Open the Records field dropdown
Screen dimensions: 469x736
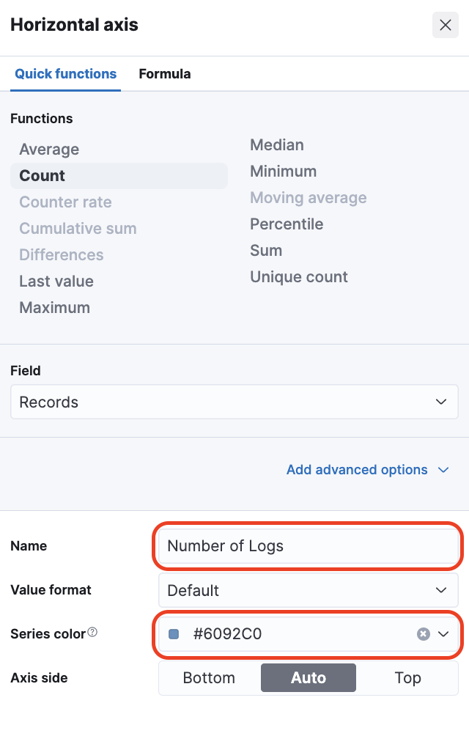(x=234, y=402)
